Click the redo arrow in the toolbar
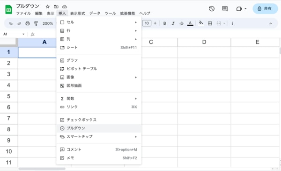Screen dimensions: 281x171 click(x=19, y=23)
